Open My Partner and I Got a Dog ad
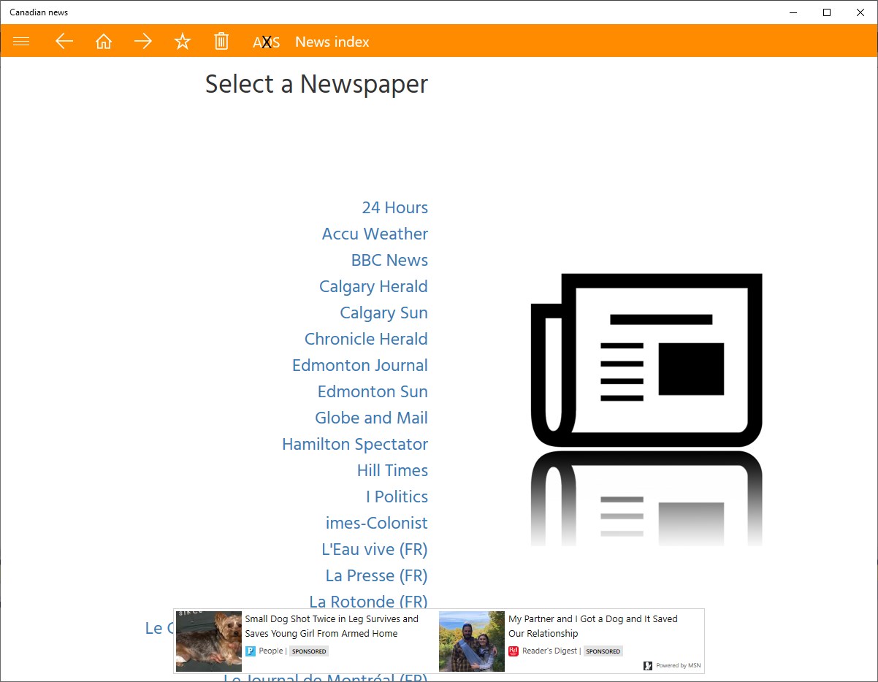 click(x=593, y=627)
